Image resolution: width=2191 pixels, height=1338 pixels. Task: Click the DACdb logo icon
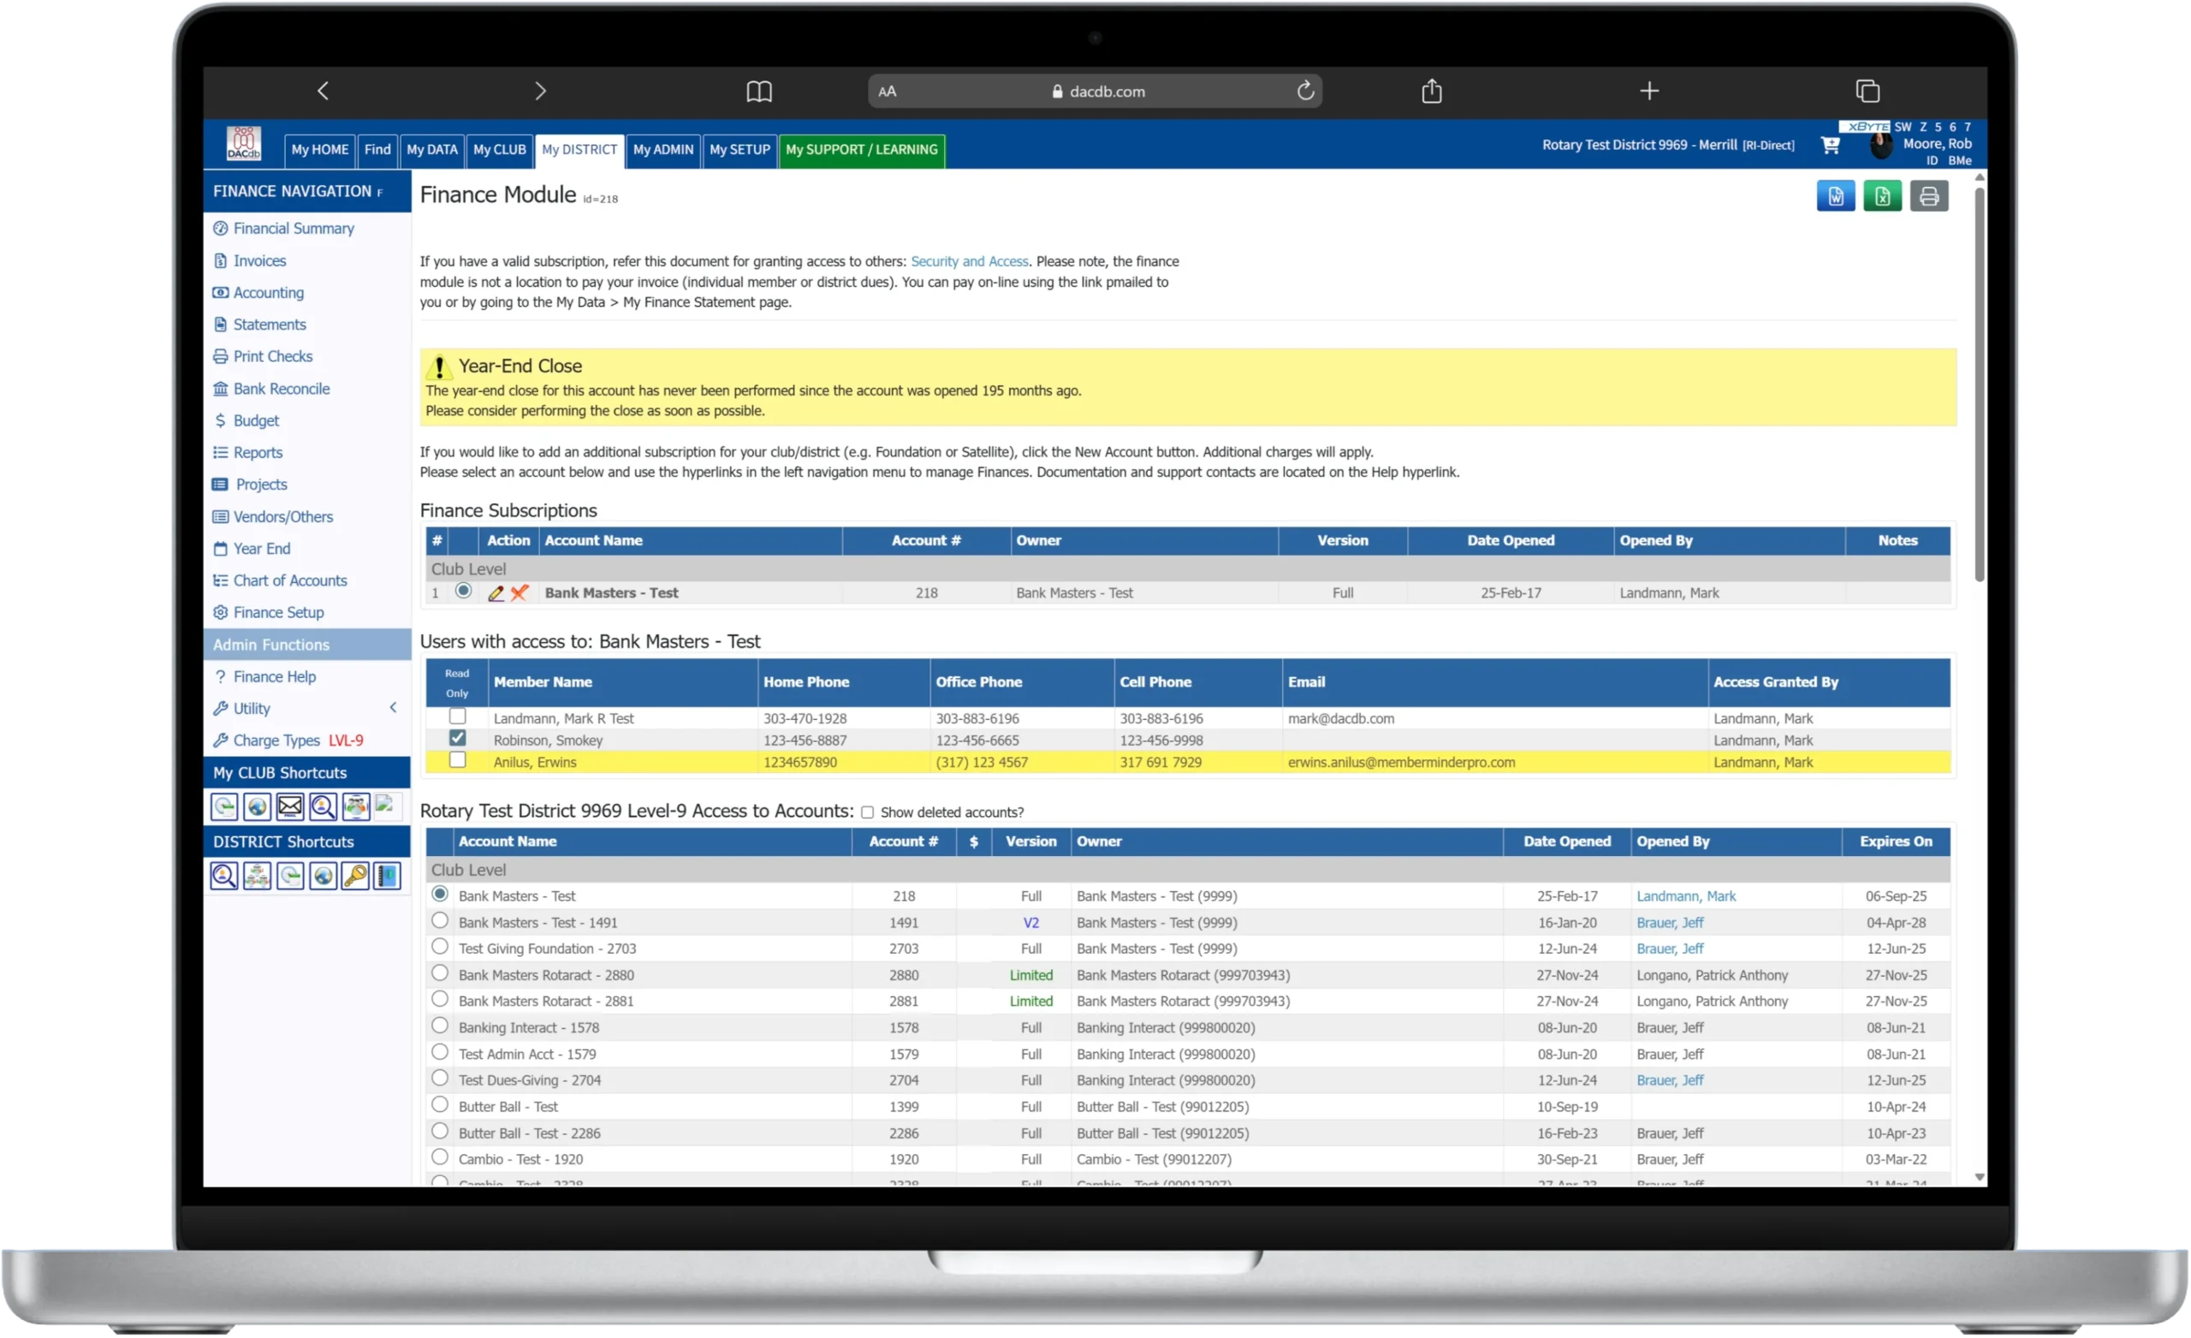(244, 143)
